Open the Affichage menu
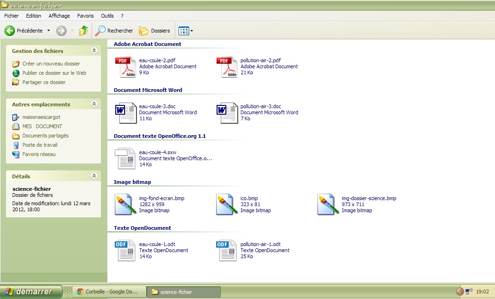495x299 pixels. 59,16
